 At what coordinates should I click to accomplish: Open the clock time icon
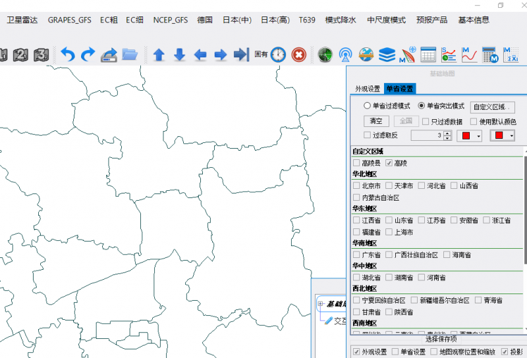point(278,55)
